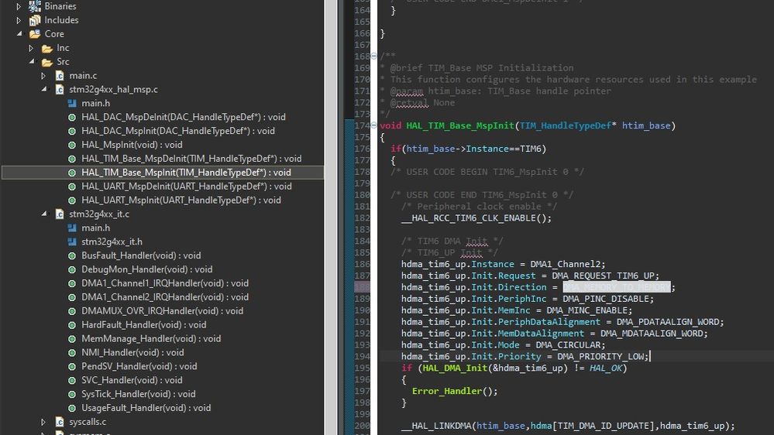The width and height of the screenshot is (774, 435).
Task: Click Error_Handler() call in the editor
Action: click(455, 391)
